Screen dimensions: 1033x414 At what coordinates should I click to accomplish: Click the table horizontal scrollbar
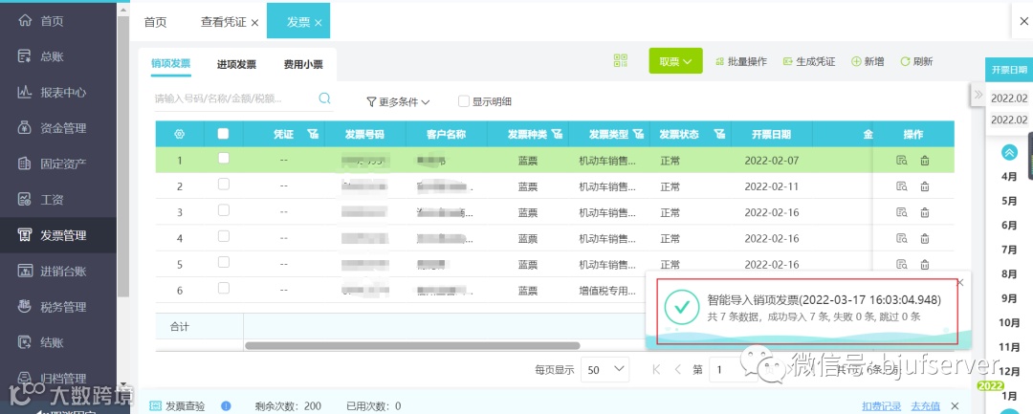pyautogui.click(x=412, y=345)
